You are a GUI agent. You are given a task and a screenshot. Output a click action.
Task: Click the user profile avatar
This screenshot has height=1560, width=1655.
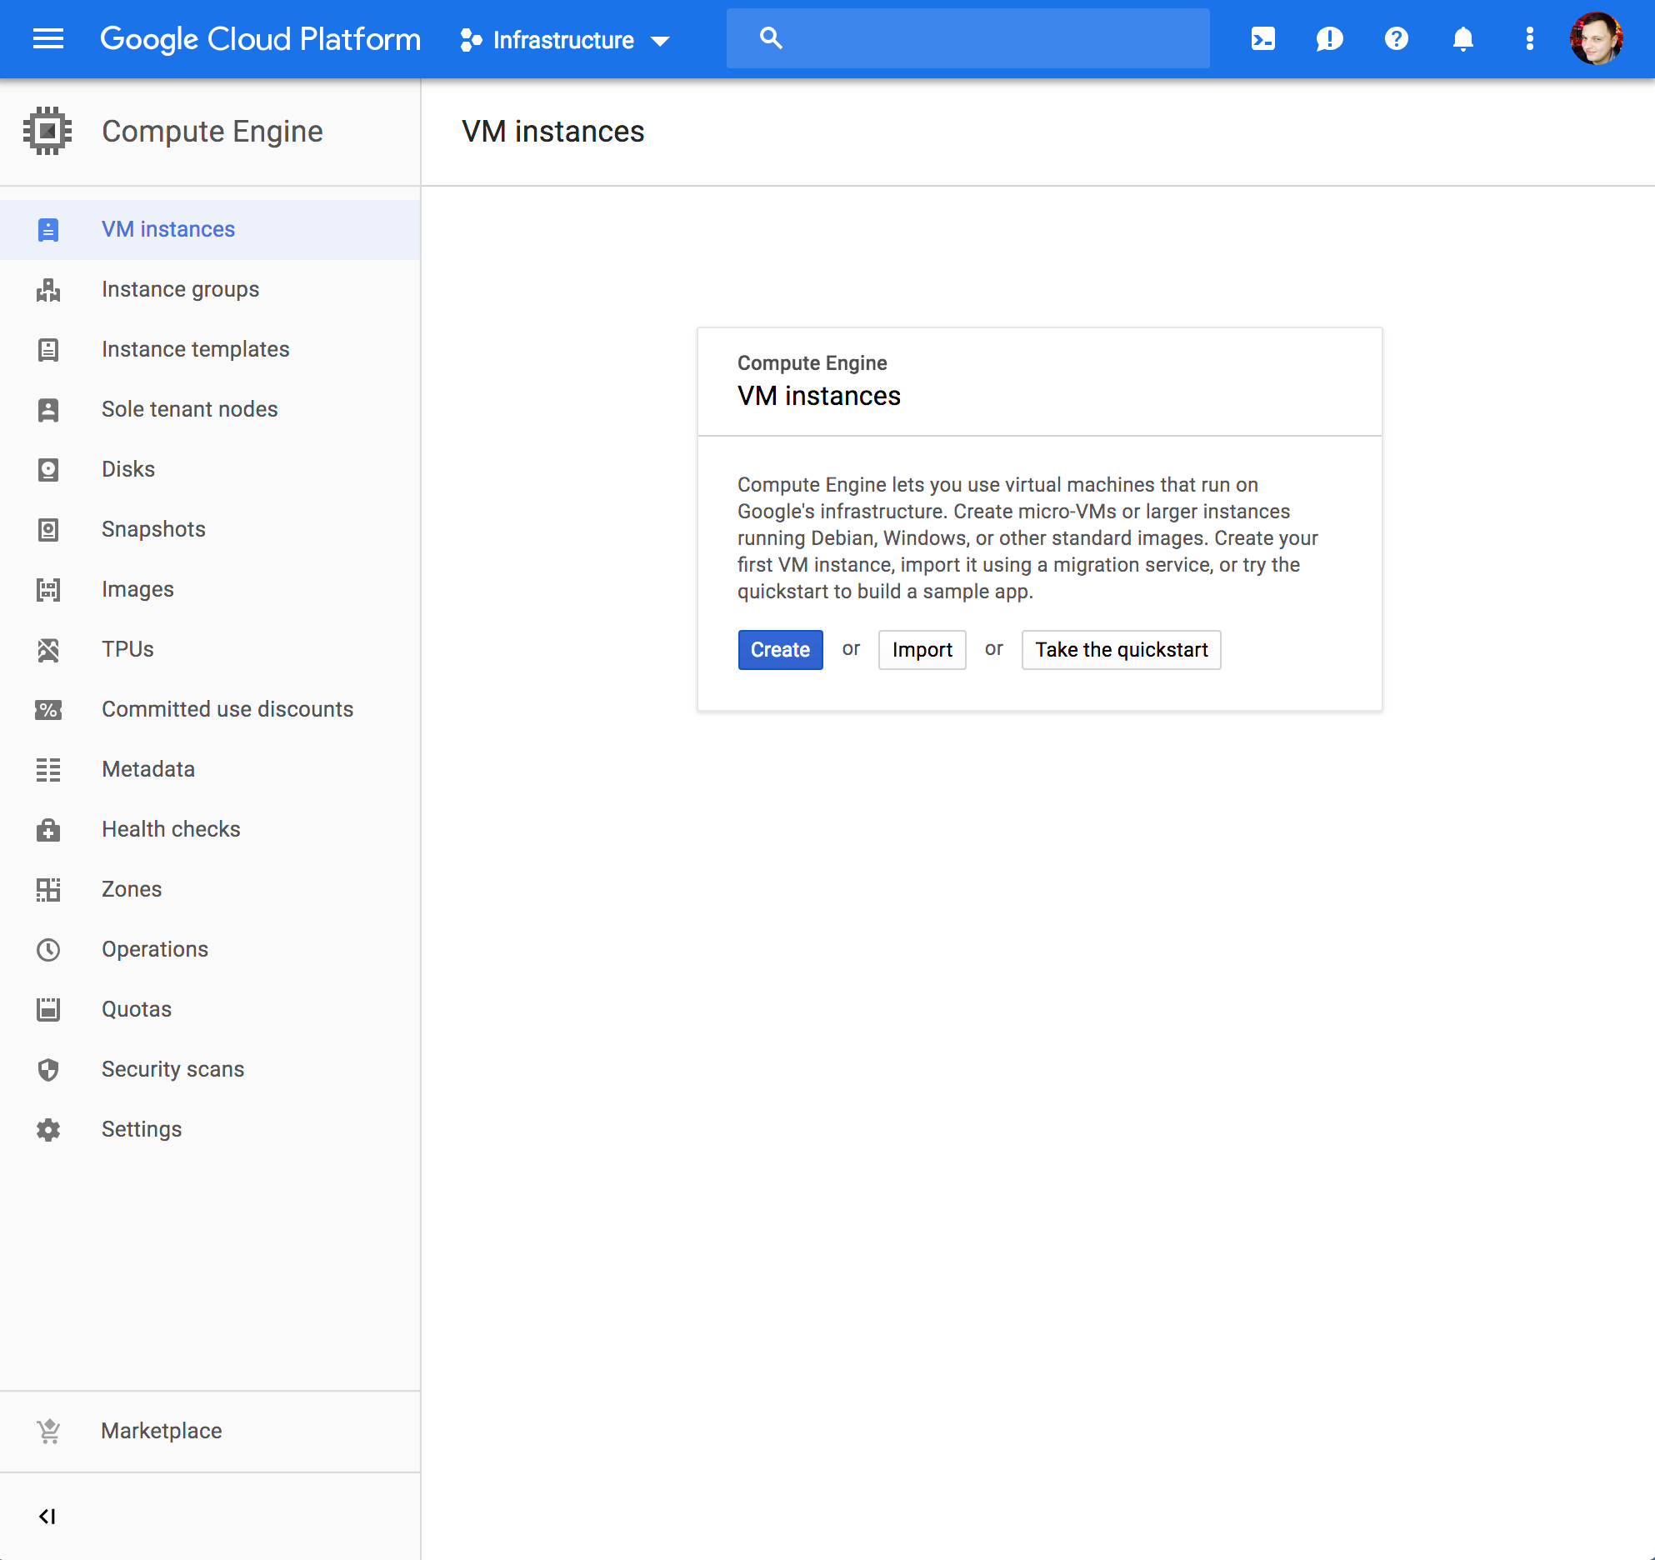[x=1596, y=39]
